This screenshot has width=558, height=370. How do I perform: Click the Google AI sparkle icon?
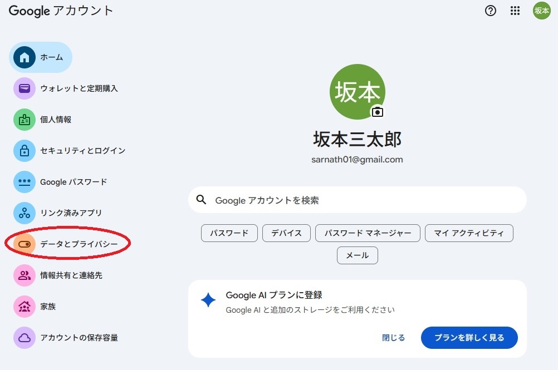208,300
